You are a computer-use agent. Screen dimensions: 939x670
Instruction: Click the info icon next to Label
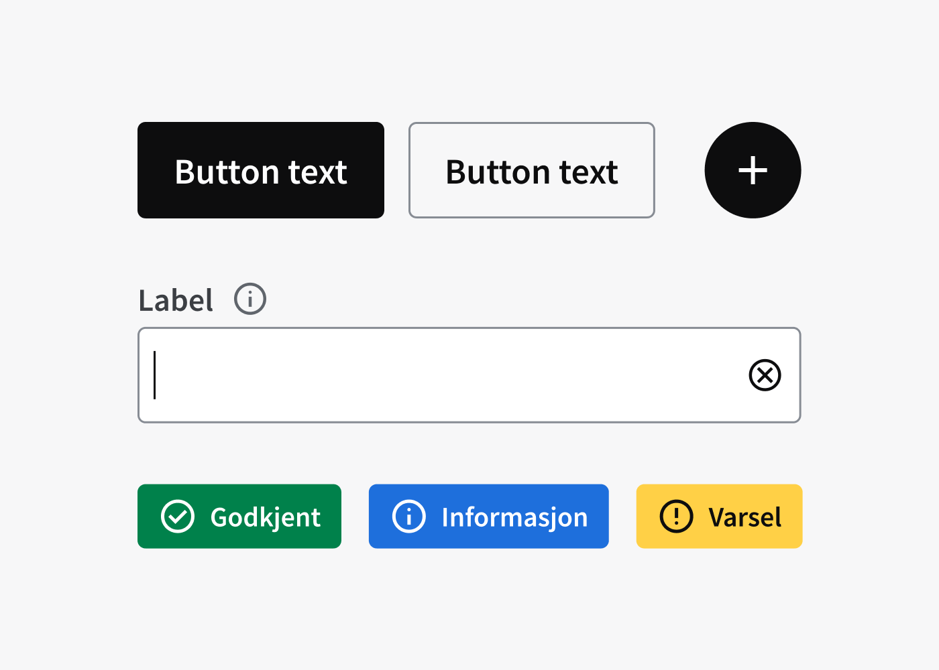(250, 299)
